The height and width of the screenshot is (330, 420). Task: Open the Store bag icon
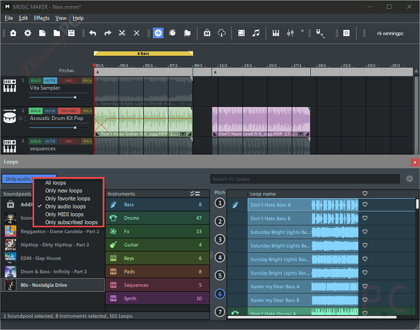[x=207, y=33]
